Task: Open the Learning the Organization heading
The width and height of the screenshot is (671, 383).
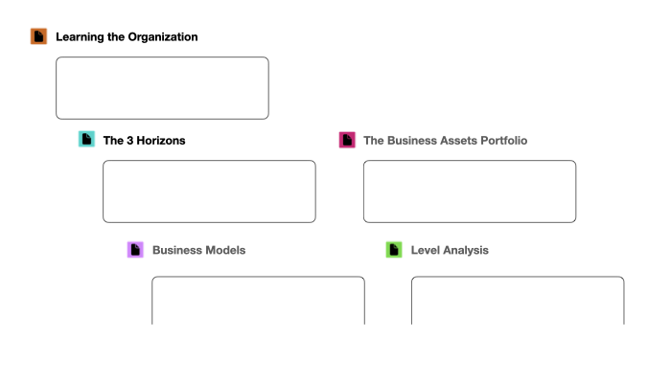Action: (127, 36)
